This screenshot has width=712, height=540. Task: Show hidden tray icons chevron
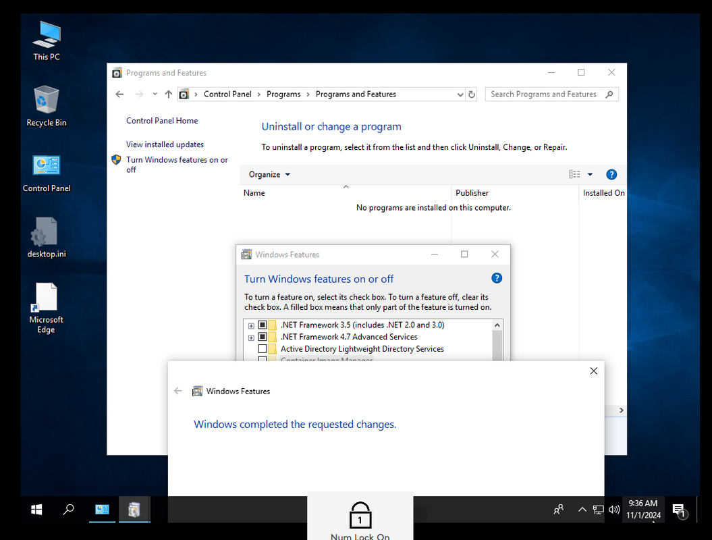point(582,510)
